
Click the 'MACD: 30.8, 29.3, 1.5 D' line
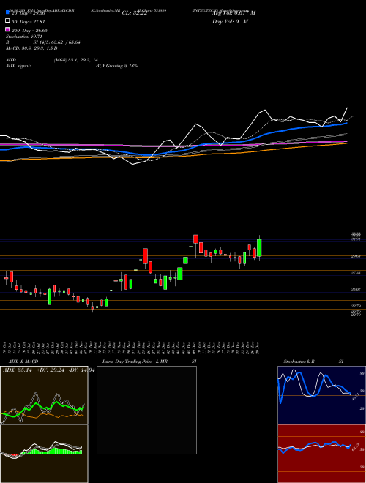coord(31,48)
